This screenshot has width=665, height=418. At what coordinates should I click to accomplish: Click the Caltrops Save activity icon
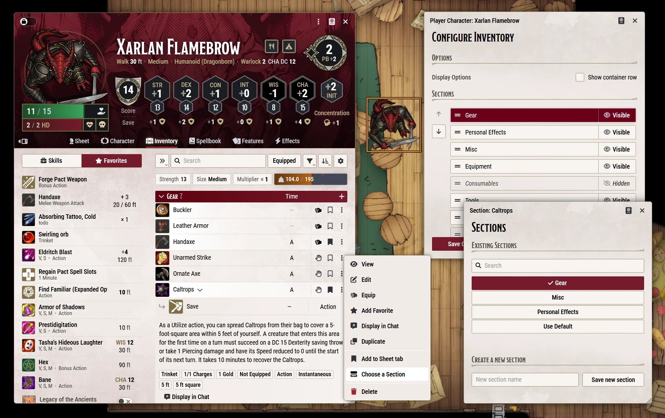tap(176, 307)
